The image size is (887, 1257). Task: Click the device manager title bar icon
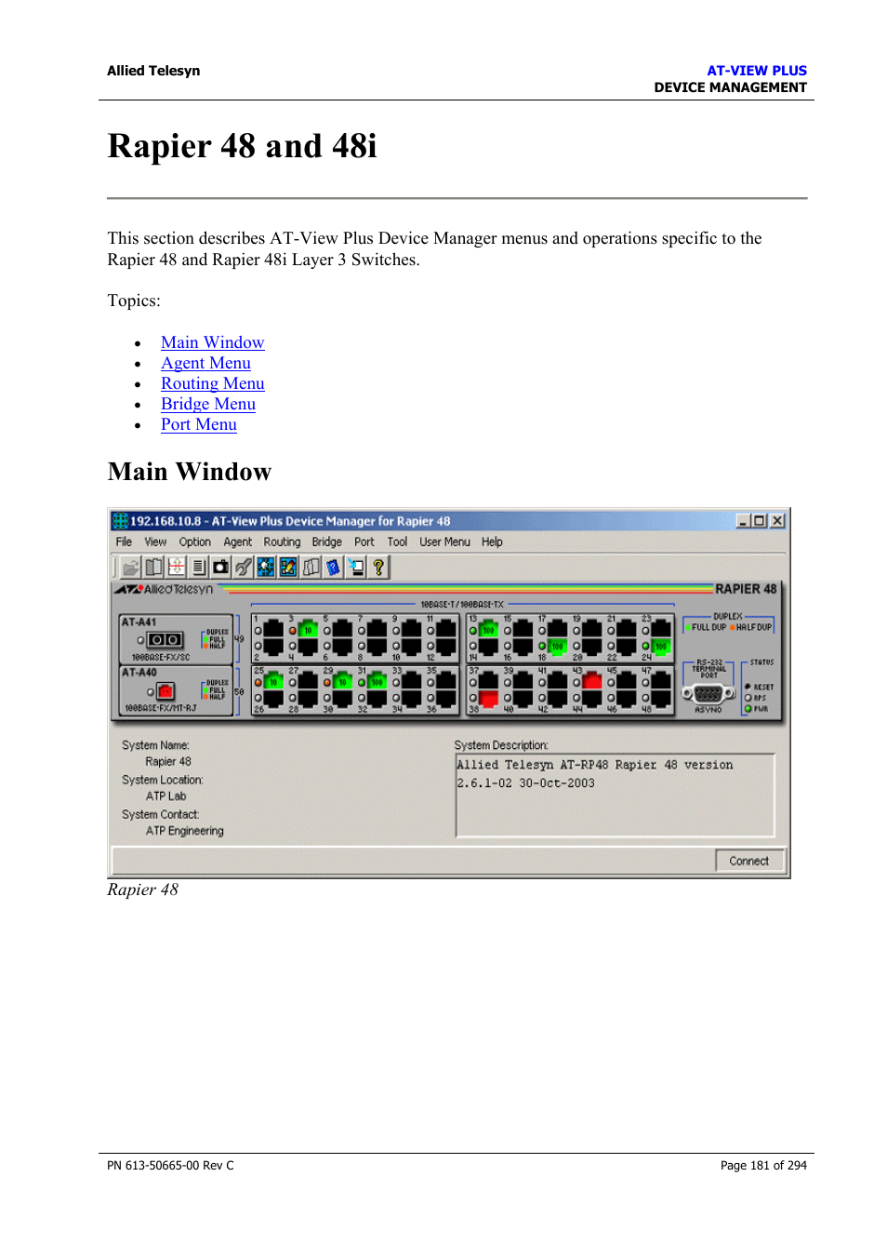click(120, 521)
